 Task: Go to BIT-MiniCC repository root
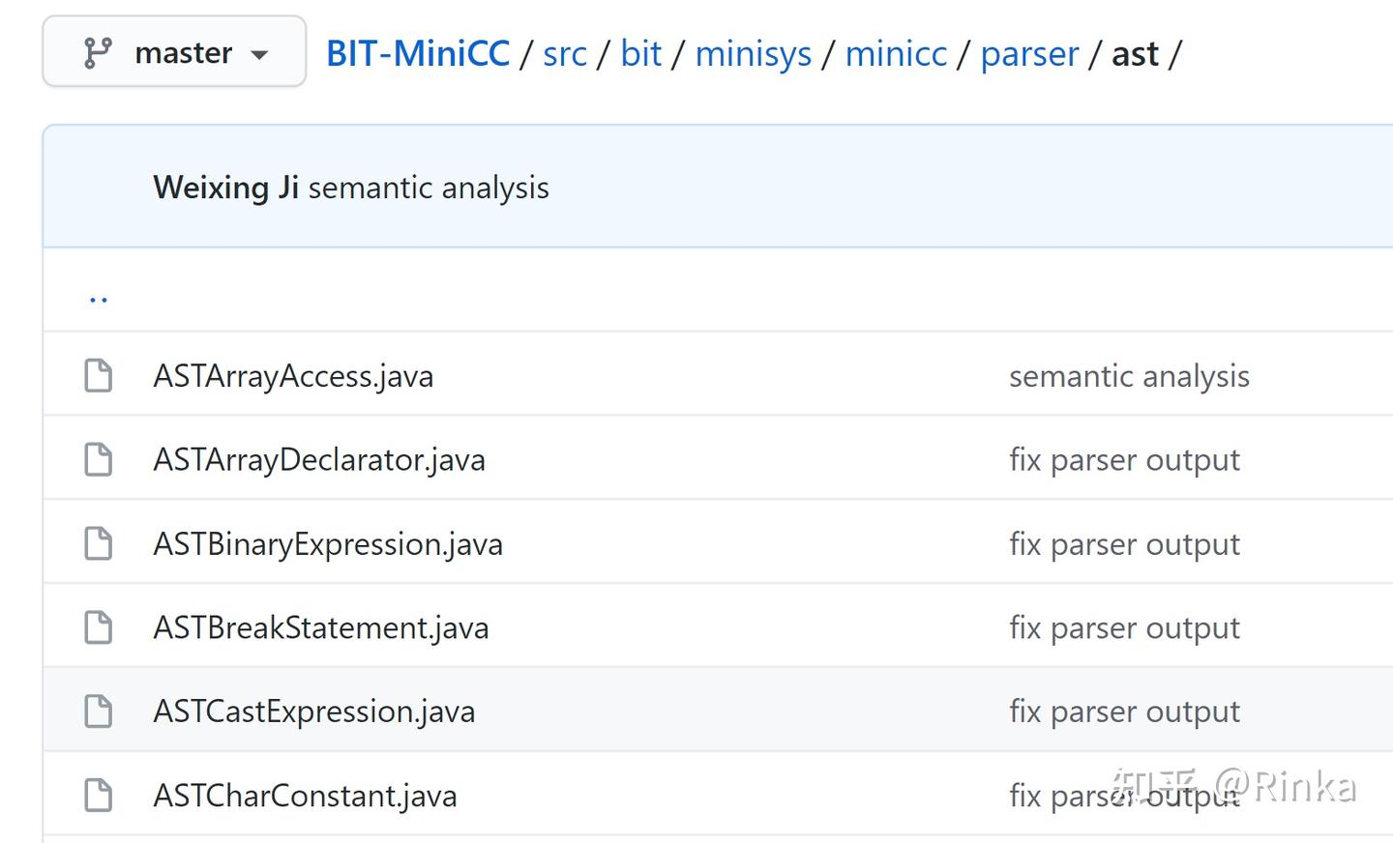click(418, 53)
